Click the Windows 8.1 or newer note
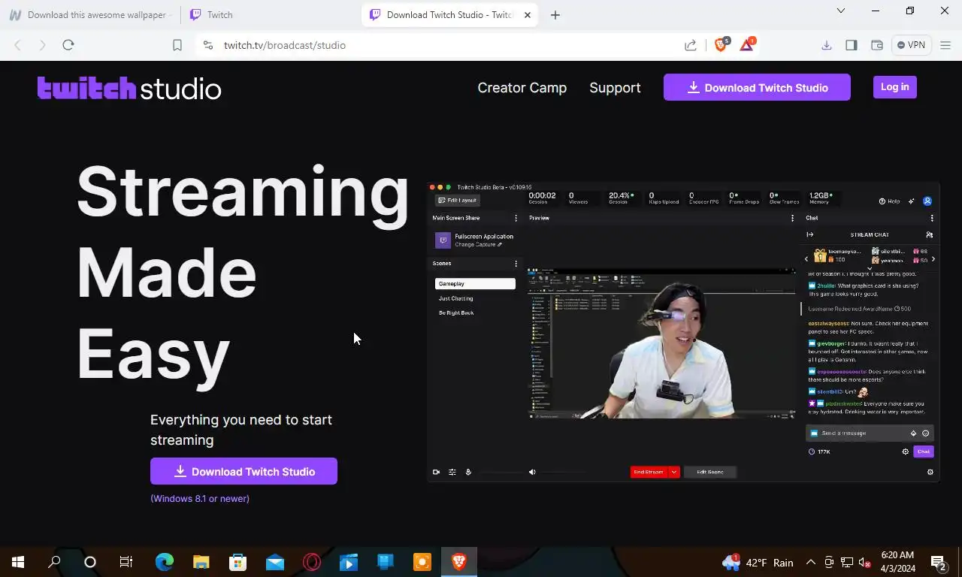 coord(200,498)
